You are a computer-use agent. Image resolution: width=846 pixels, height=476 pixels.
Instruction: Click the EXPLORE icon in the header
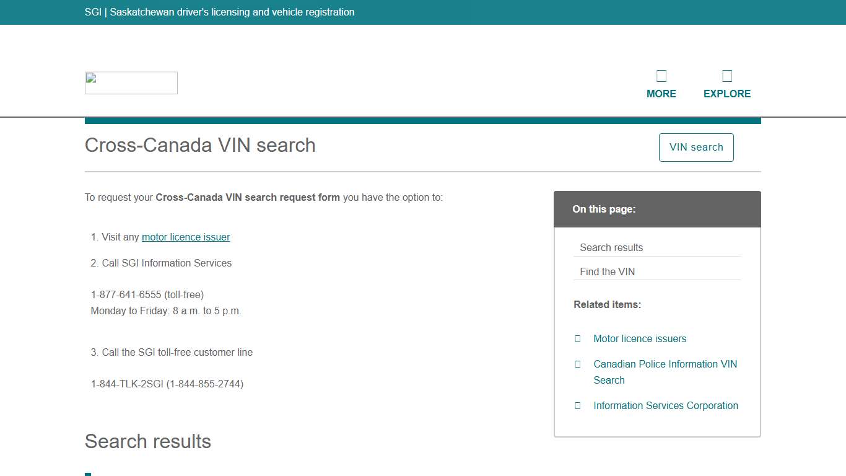coord(726,75)
